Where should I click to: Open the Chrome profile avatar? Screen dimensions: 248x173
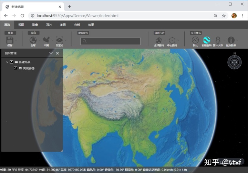pyautogui.click(x=234, y=16)
